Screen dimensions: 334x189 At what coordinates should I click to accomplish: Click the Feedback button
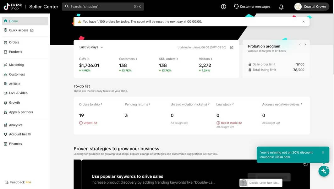[x=18, y=182]
